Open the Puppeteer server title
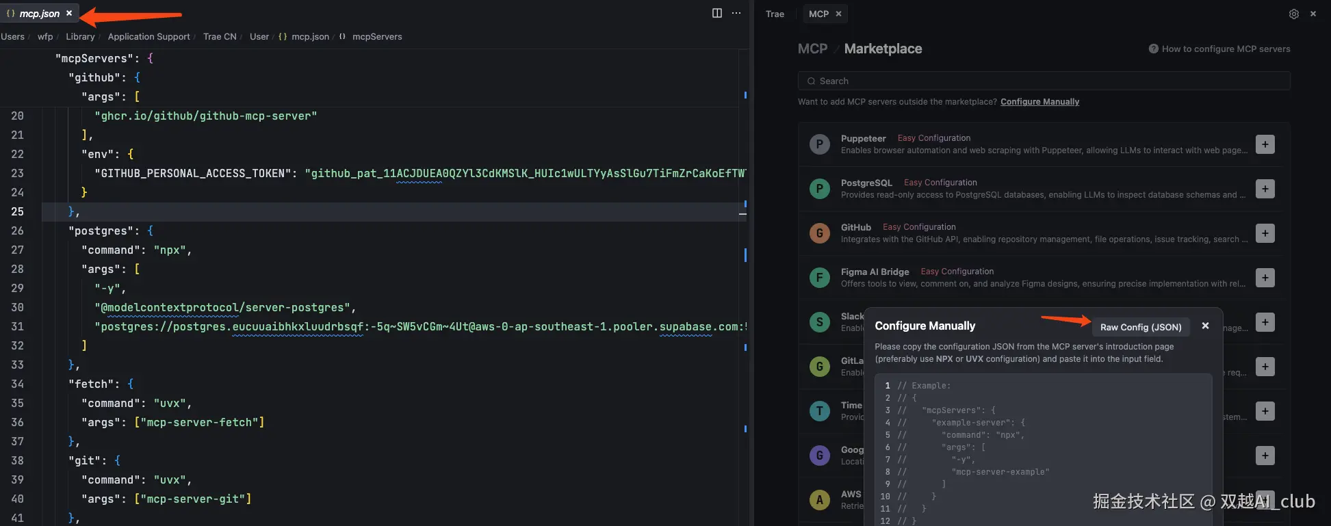This screenshot has height=526, width=1331. [x=863, y=138]
